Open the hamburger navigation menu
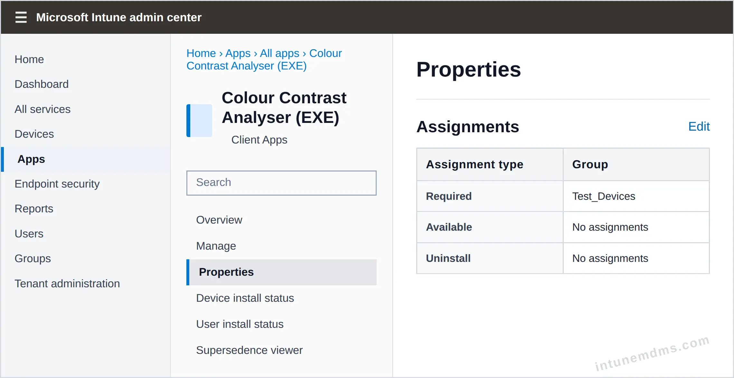734x378 pixels. [21, 17]
